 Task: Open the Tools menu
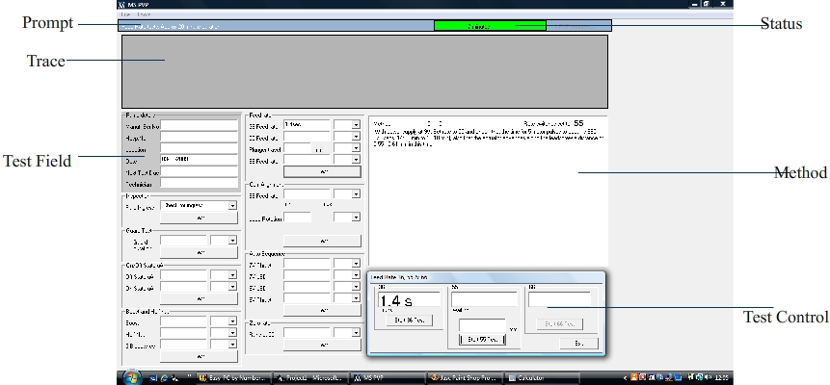point(144,15)
